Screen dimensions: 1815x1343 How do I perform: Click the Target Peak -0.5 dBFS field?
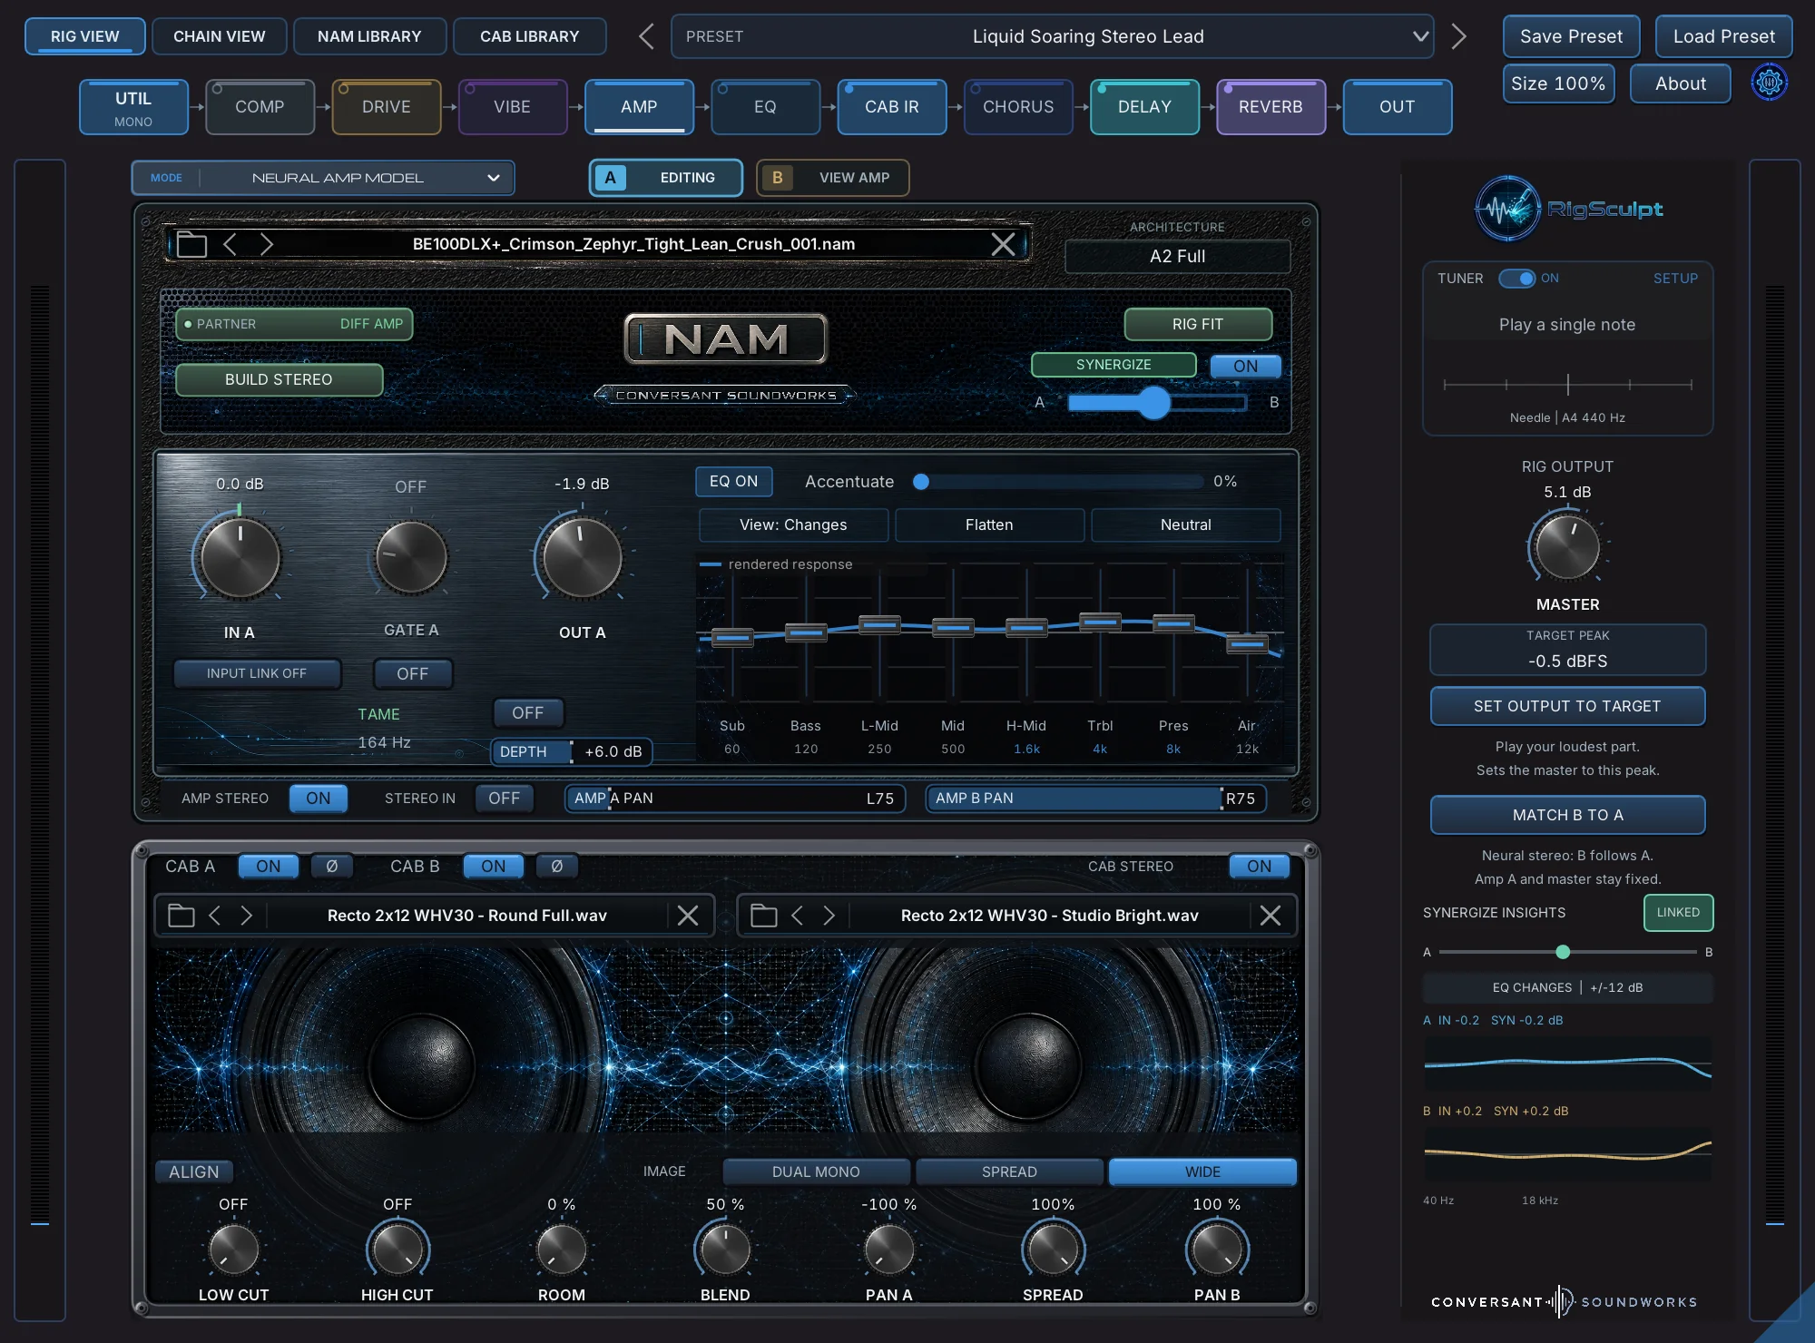1567,651
